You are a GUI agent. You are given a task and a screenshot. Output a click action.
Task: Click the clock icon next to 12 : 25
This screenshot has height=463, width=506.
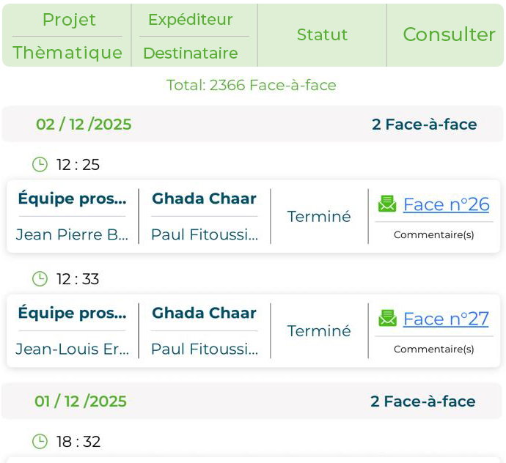(40, 164)
